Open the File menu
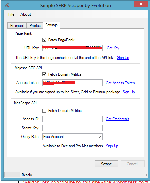 11,14
